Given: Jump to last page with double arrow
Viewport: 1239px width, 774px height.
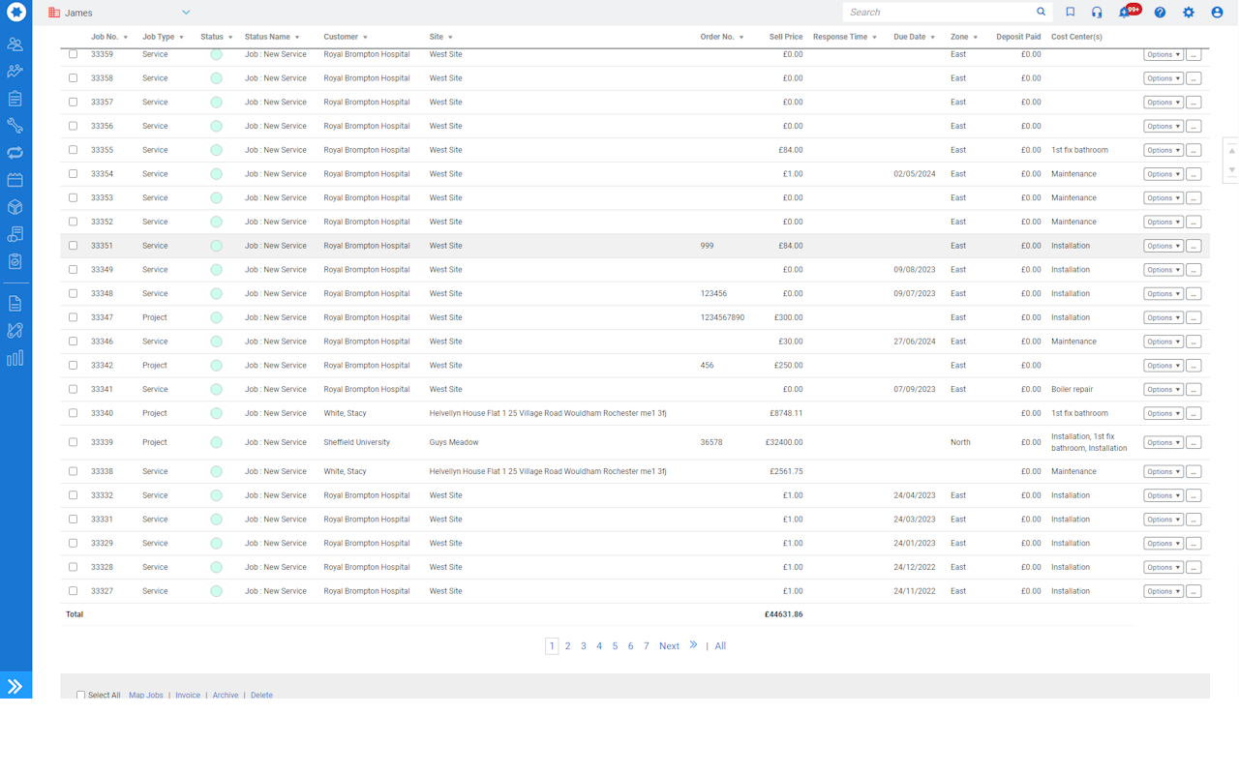Looking at the screenshot, I should (693, 645).
